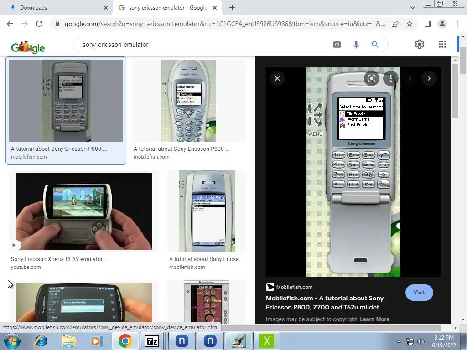Open the Google apps grid

[442, 44]
